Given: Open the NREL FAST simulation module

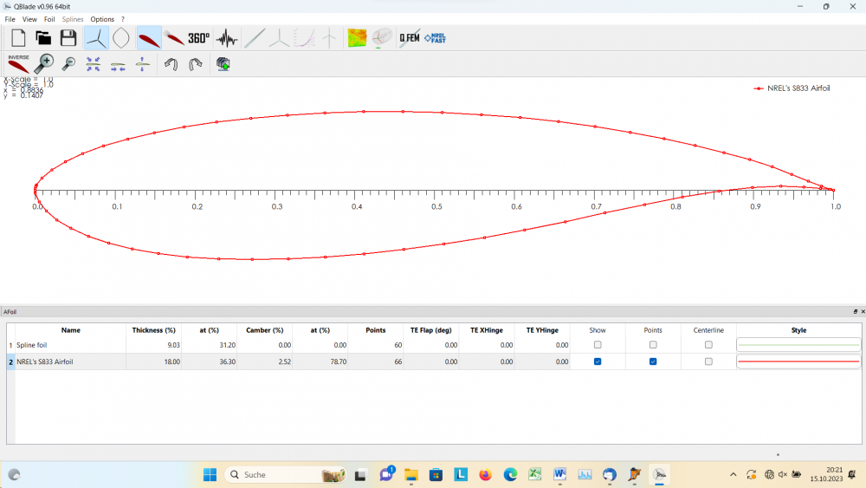Looking at the screenshot, I should 435,38.
